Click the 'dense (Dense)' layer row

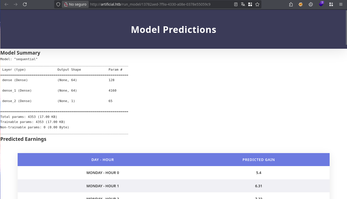pyautogui.click(x=64, y=80)
